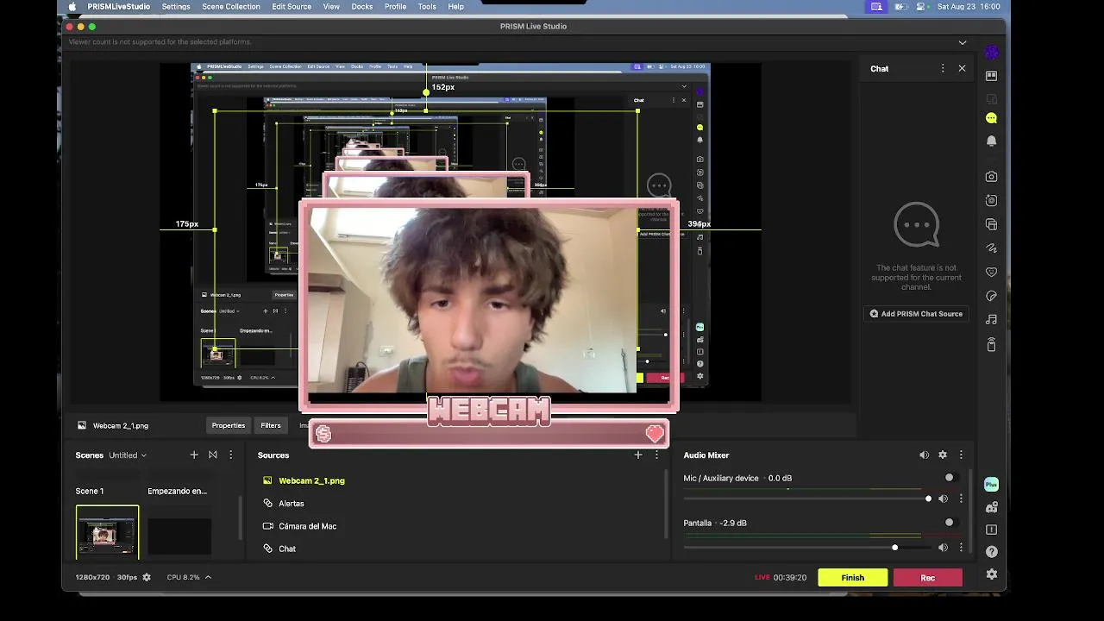Collapse the viewer count notice bar chevron
1104x621 pixels.
coord(963,42)
